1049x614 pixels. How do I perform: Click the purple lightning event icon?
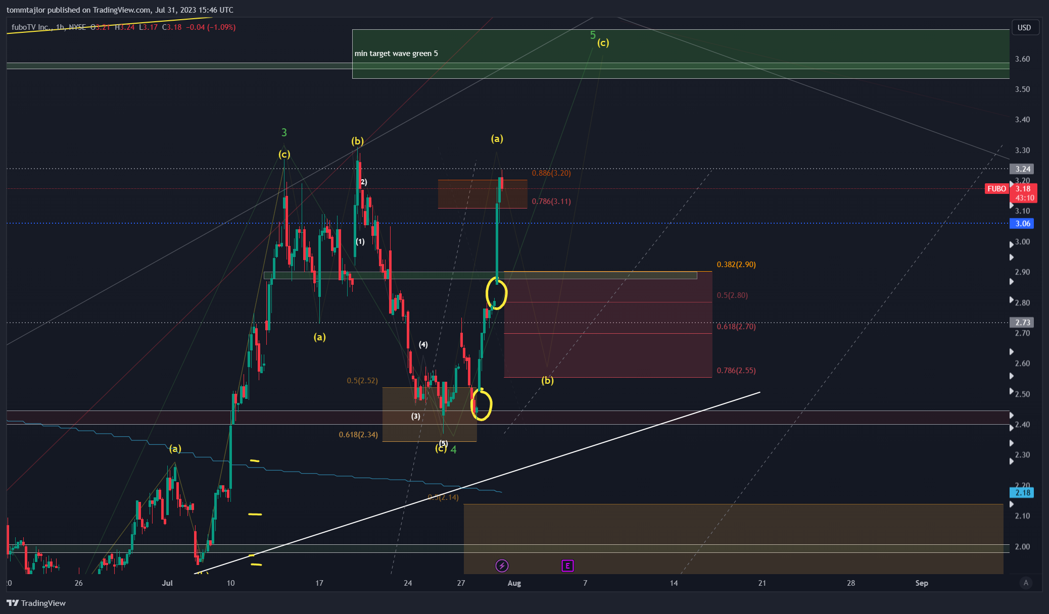click(x=502, y=566)
